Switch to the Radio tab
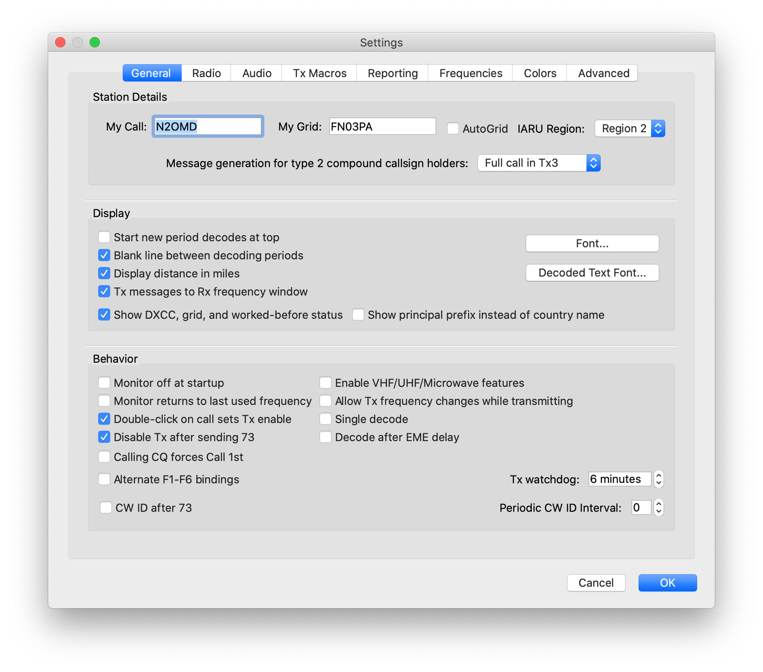 [x=206, y=73]
